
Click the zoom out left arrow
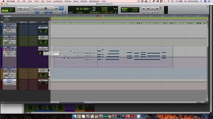tap(18, 8)
